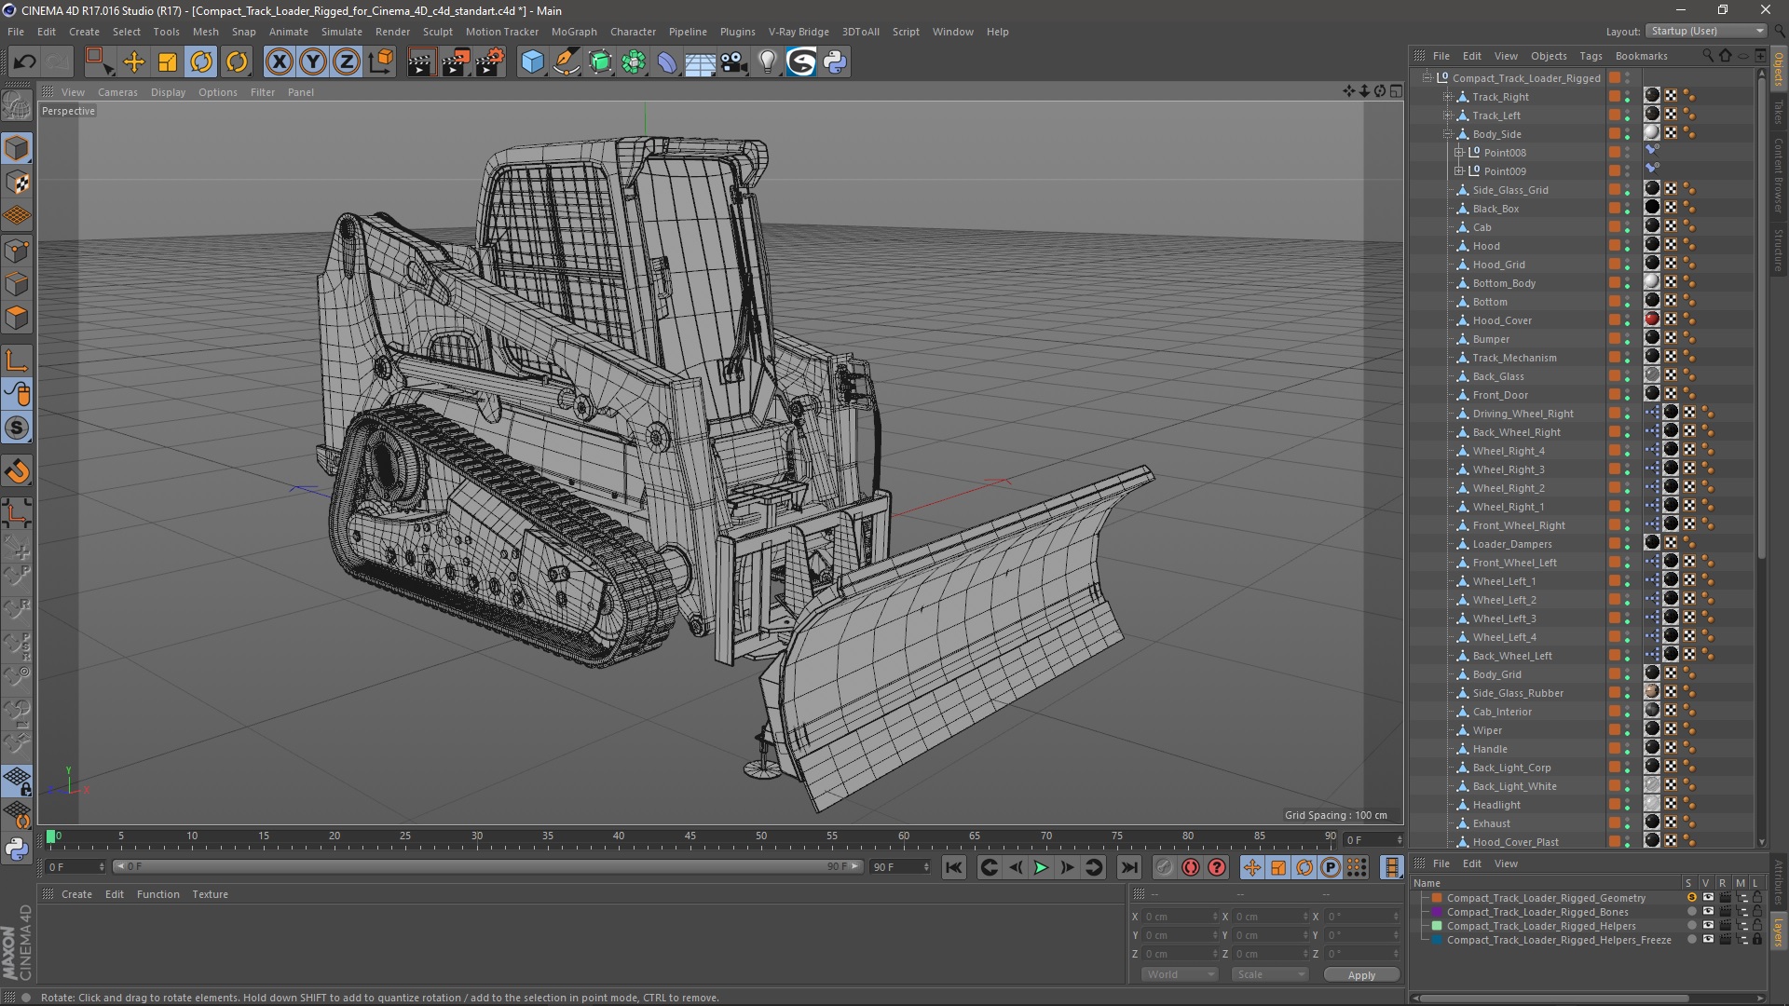Image resolution: width=1789 pixels, height=1006 pixels.
Task: Click Texture in material manager
Action: tap(210, 894)
